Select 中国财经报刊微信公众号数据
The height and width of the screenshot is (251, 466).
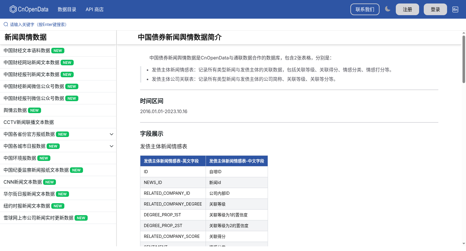click(34, 98)
